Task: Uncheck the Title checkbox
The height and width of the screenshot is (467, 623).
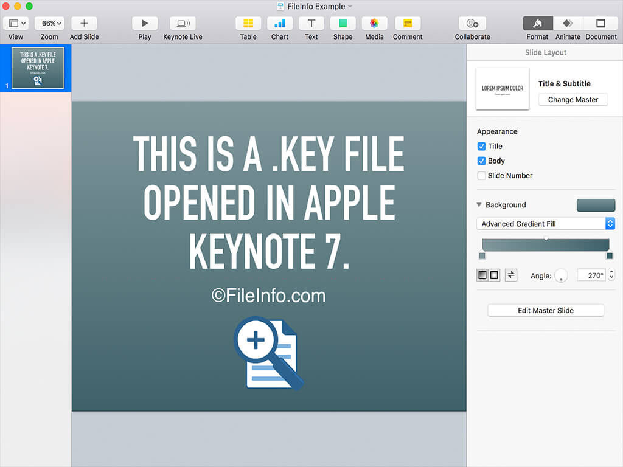Action: pos(481,146)
